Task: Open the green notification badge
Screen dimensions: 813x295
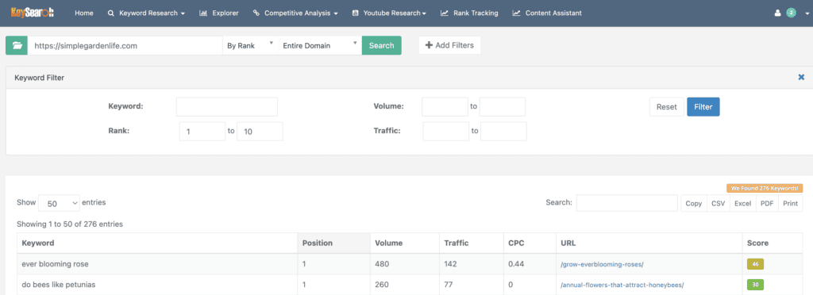Action: click(792, 13)
